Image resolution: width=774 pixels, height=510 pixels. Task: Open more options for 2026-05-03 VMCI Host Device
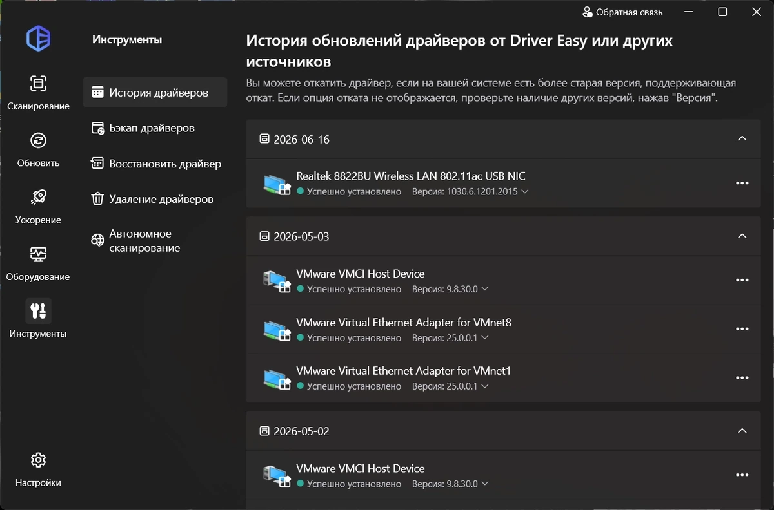(742, 280)
